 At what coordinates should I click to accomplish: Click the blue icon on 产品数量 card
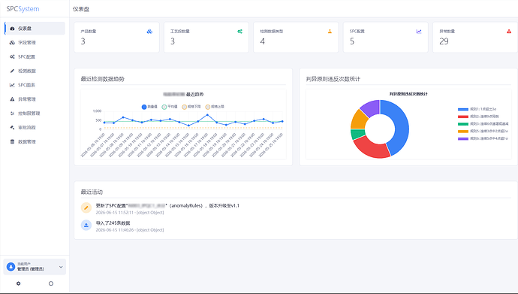pos(149,32)
